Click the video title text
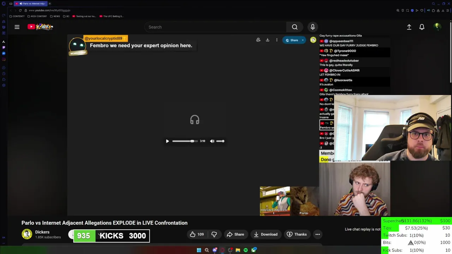 click(105, 223)
